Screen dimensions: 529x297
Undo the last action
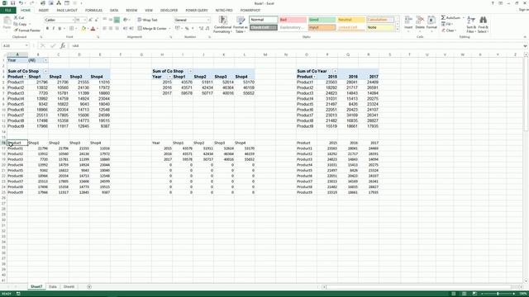(x=21, y=3)
